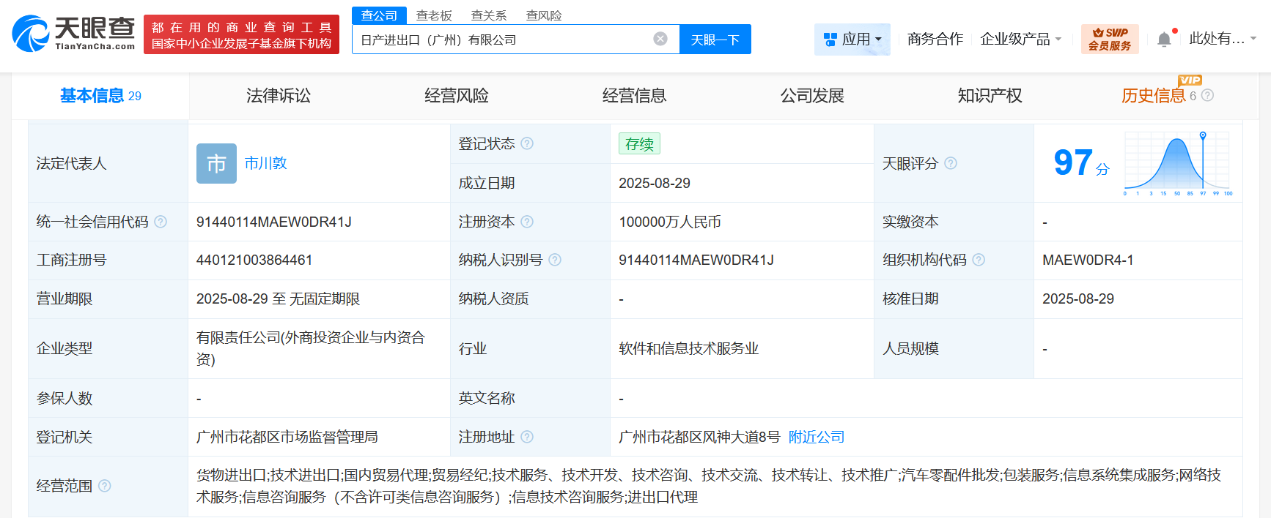Click the 软件和信息技术服务业 industry value
This screenshot has height=518, width=1271.
click(x=688, y=348)
